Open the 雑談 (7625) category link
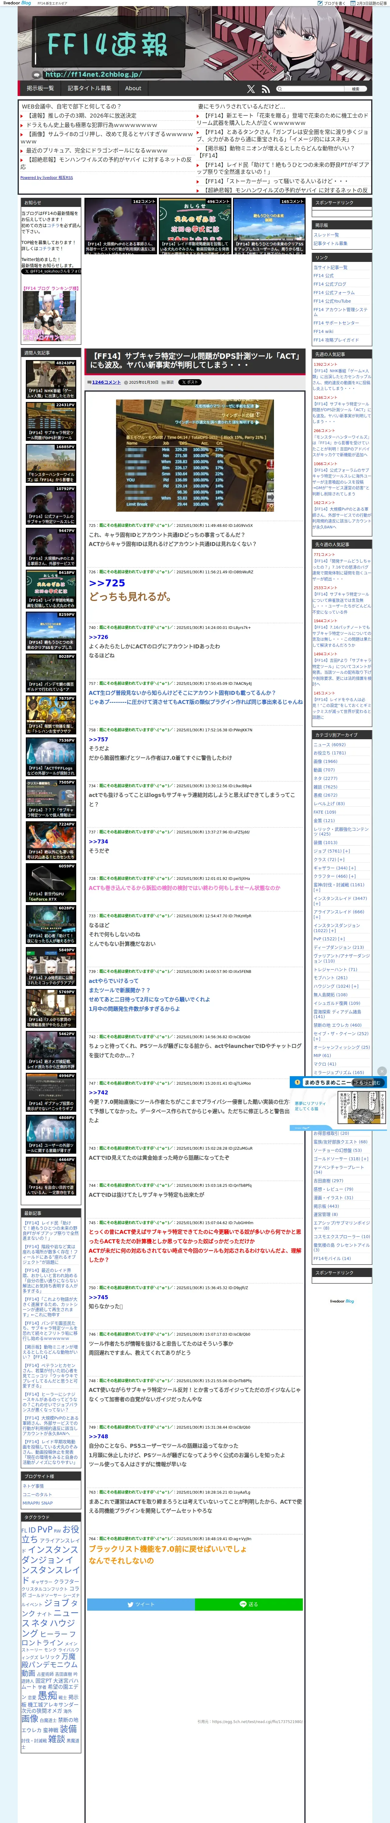The width and height of the screenshot is (390, 1823). click(325, 787)
